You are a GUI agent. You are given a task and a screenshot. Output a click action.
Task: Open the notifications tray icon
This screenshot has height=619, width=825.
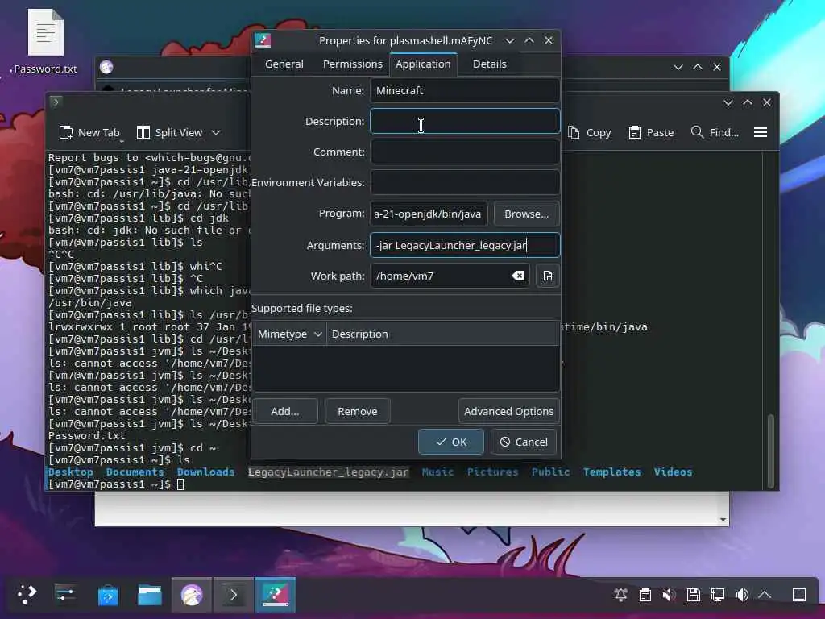pyautogui.click(x=621, y=595)
